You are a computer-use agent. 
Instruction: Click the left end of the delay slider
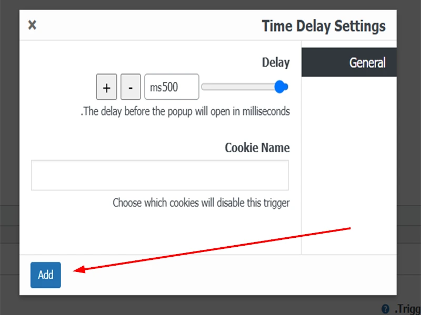click(204, 87)
